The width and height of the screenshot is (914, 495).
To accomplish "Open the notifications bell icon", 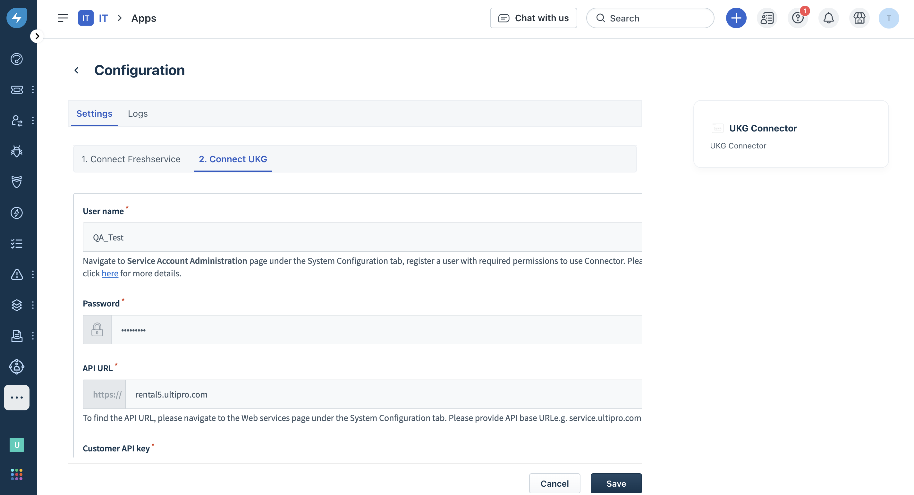I will (x=828, y=18).
